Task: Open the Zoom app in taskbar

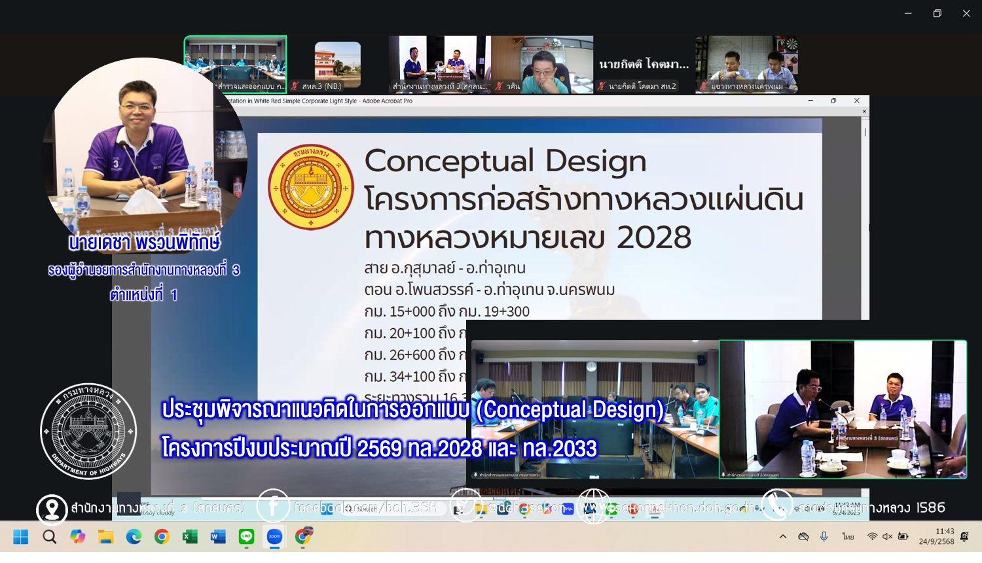Action: [x=274, y=537]
